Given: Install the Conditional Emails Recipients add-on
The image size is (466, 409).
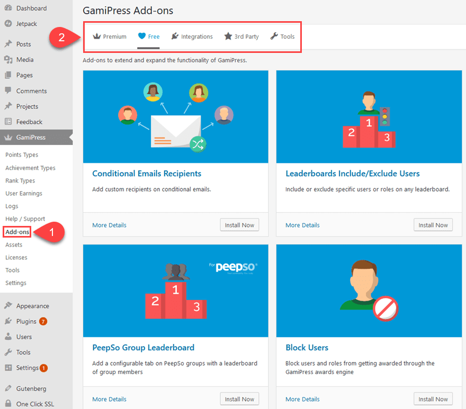Looking at the screenshot, I should click(239, 224).
